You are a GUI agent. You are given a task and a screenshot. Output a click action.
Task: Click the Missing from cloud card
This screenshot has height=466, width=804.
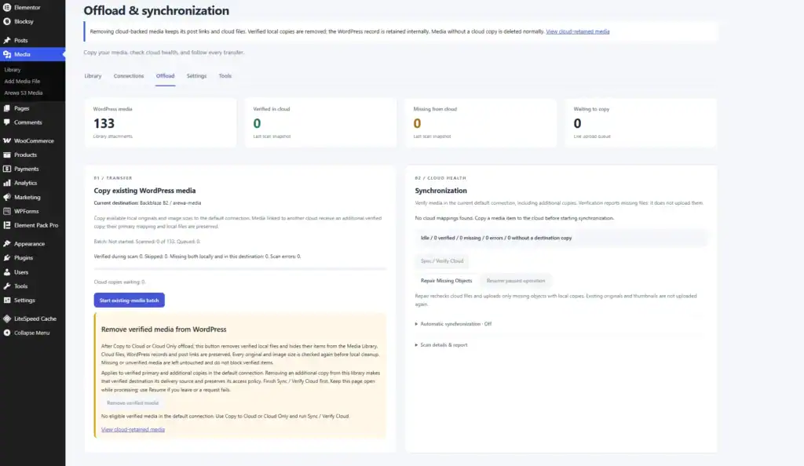pyautogui.click(x=481, y=123)
